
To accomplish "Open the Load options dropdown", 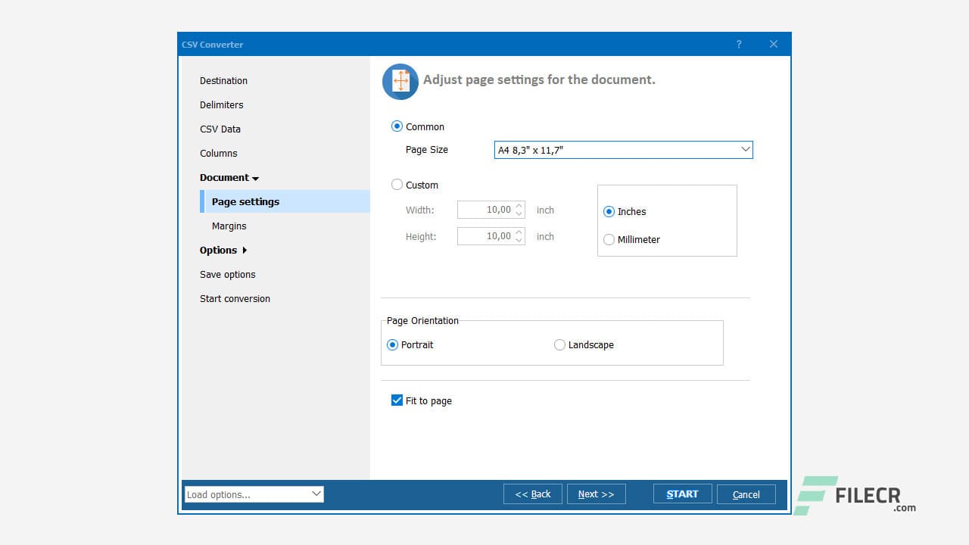I will [x=317, y=494].
